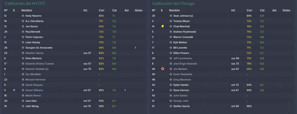Sort Chicago table by Cal column header

pos(262,10)
